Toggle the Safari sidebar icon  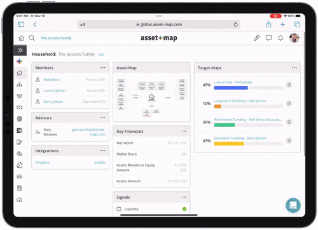click(x=21, y=24)
